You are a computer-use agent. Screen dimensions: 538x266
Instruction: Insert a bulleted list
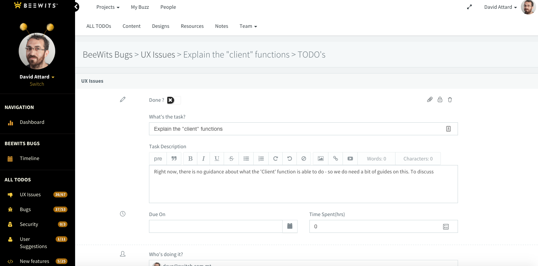pos(246,159)
